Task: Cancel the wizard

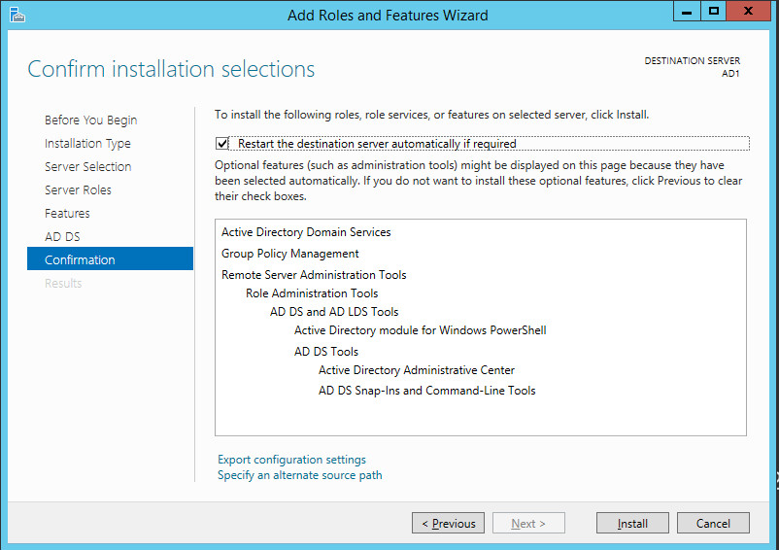Action: (x=713, y=523)
